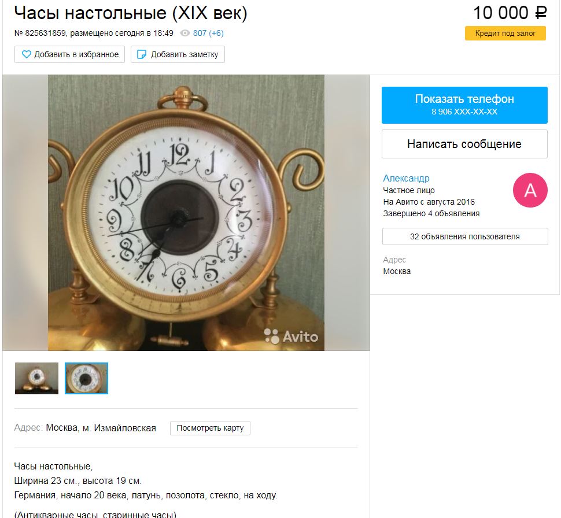Select the second highlighted clock thumbnail

(x=86, y=378)
